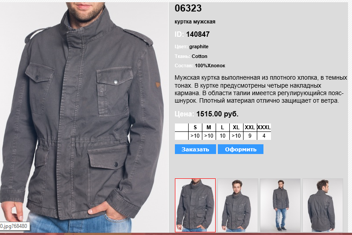
Task: View the full-body jeans thumbnail
Action: point(280,205)
